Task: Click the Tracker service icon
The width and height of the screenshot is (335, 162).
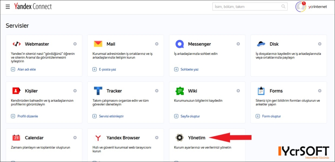Action: click(x=98, y=91)
